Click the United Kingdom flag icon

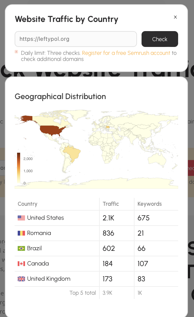click(x=21, y=279)
